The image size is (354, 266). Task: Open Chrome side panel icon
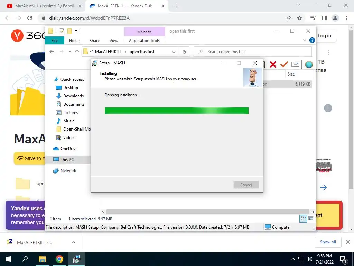point(324,18)
